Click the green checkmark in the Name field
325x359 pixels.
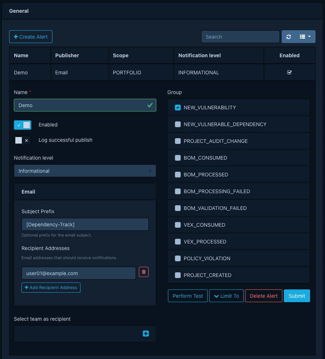pos(149,105)
